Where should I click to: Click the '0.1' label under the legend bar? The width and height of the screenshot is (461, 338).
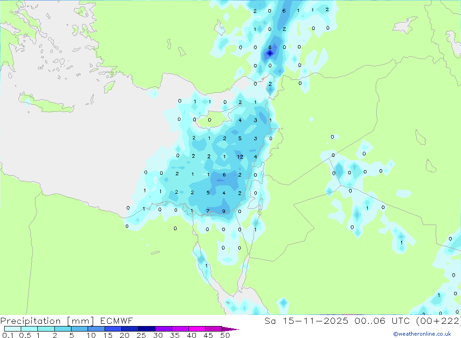pyautogui.click(x=7, y=335)
